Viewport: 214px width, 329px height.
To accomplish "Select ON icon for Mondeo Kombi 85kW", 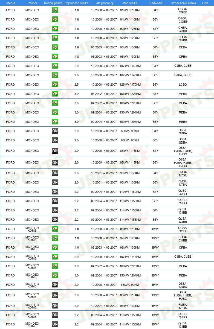I will tap(55, 295).
